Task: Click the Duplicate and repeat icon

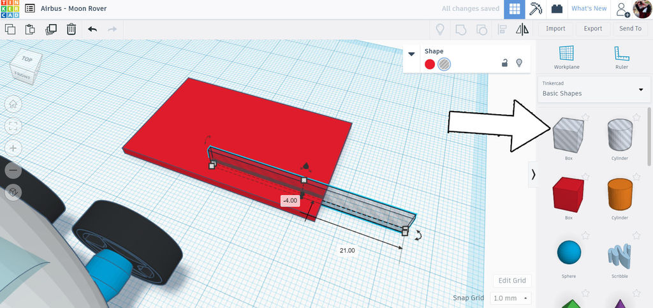Action: (x=51, y=29)
